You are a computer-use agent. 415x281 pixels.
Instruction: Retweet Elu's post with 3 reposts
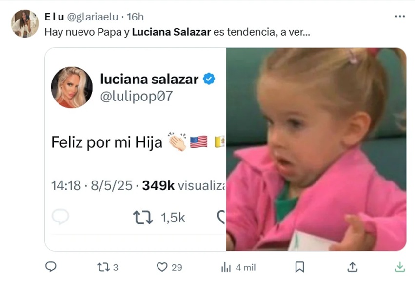point(107,267)
